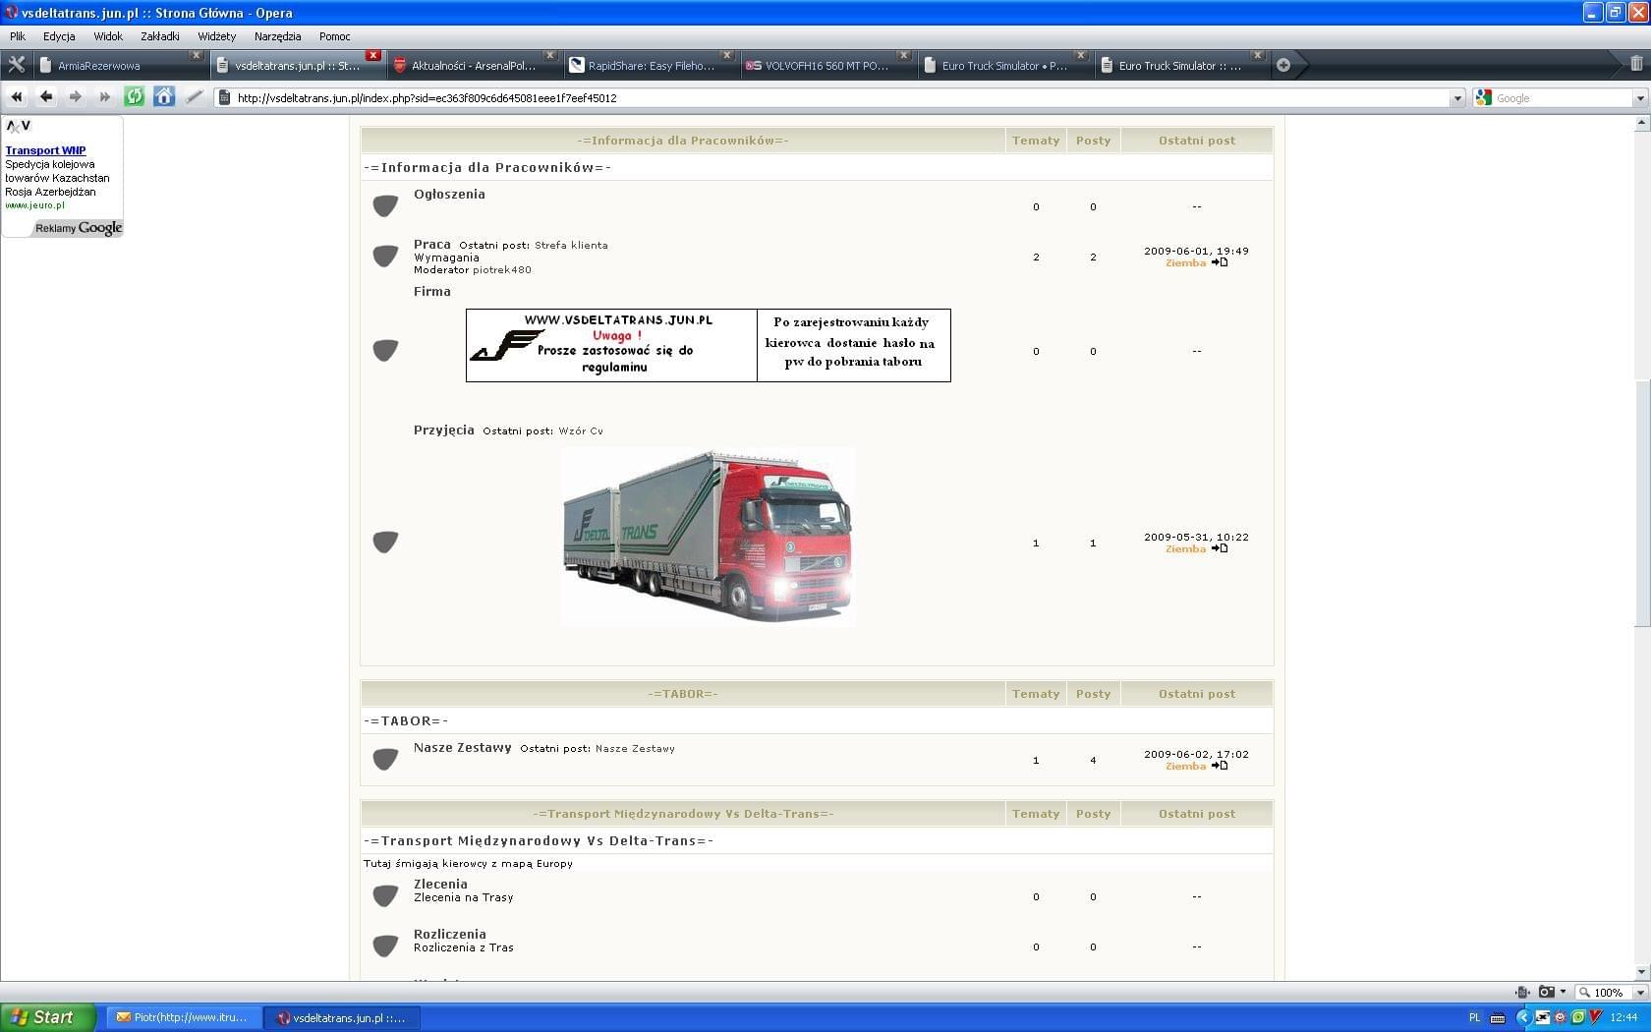Open the Zlecenia forum link

tap(440, 884)
